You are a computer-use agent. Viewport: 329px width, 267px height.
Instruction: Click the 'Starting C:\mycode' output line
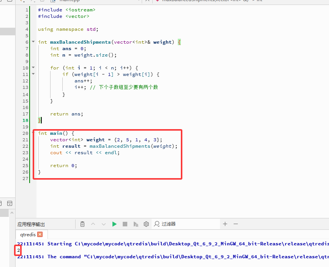173,244
